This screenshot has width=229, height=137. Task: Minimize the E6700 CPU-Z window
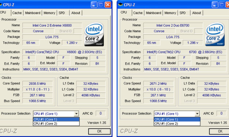[x=215, y=5]
